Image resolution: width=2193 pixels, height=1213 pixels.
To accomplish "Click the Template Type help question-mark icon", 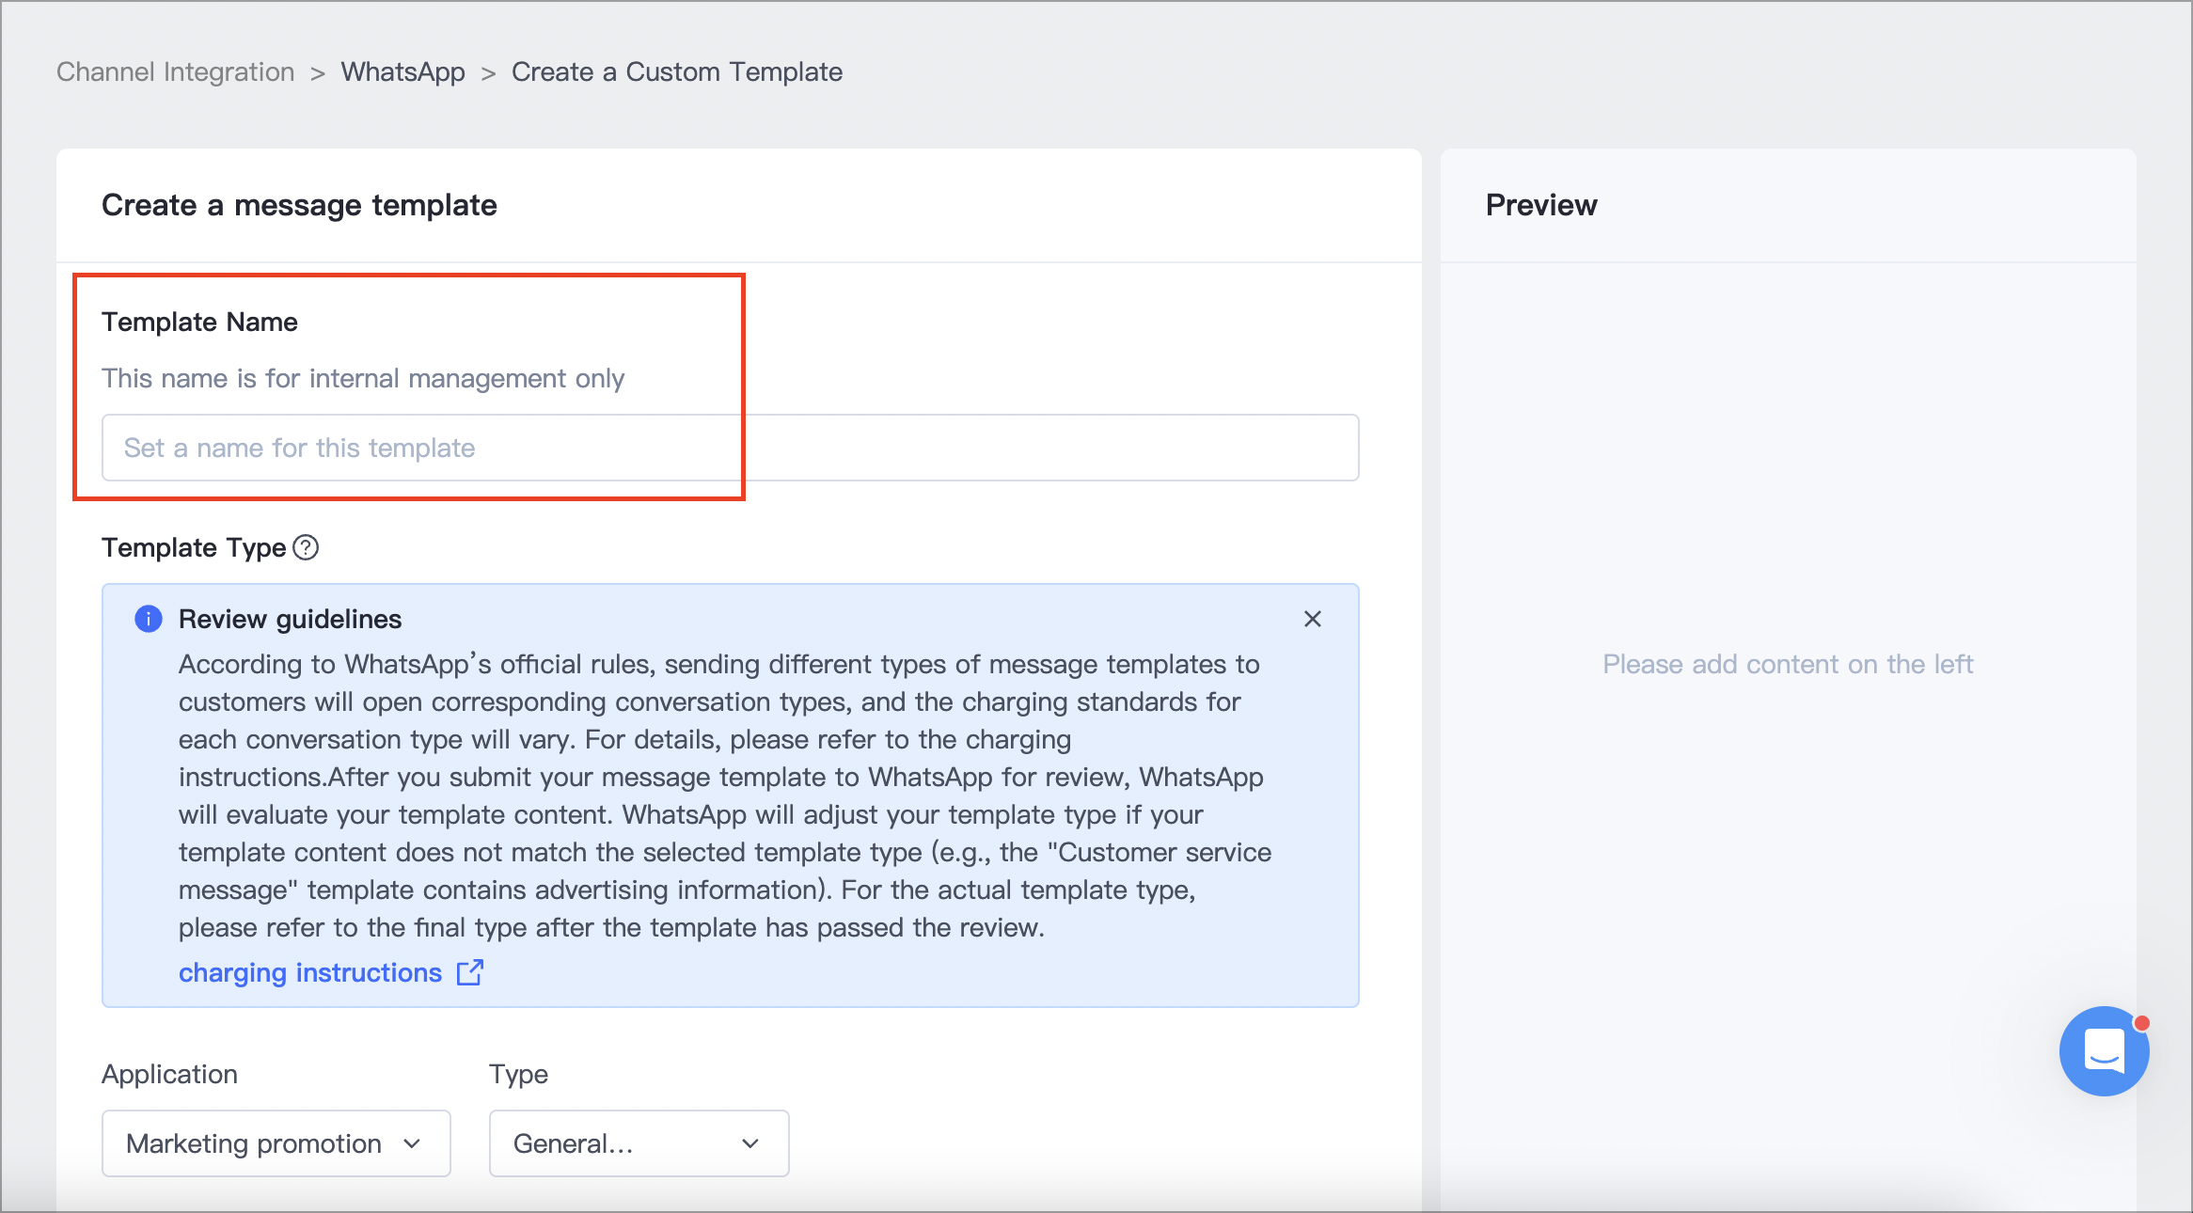I will tap(306, 547).
